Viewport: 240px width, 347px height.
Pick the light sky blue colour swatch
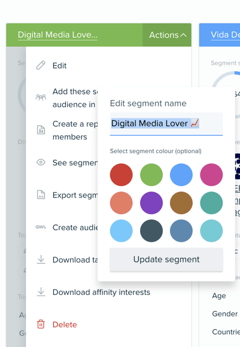click(121, 231)
